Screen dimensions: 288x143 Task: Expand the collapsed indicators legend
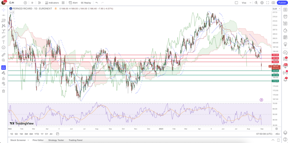tap(12, 12)
